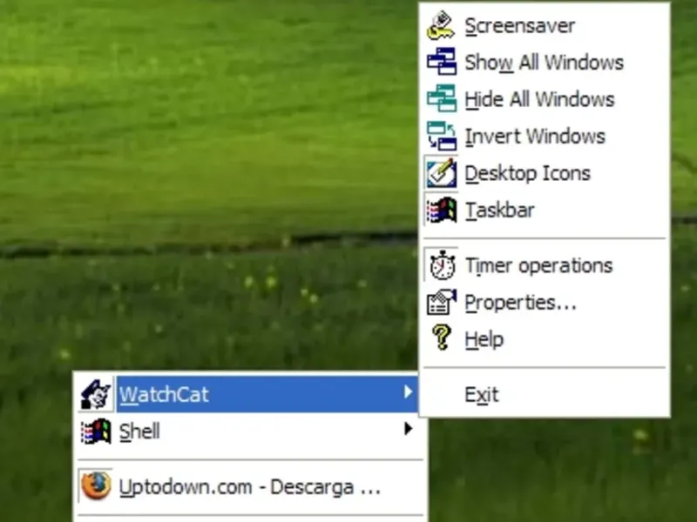Click the Shell Windows flag icon
Screen dimensions: 697x522
click(96, 431)
